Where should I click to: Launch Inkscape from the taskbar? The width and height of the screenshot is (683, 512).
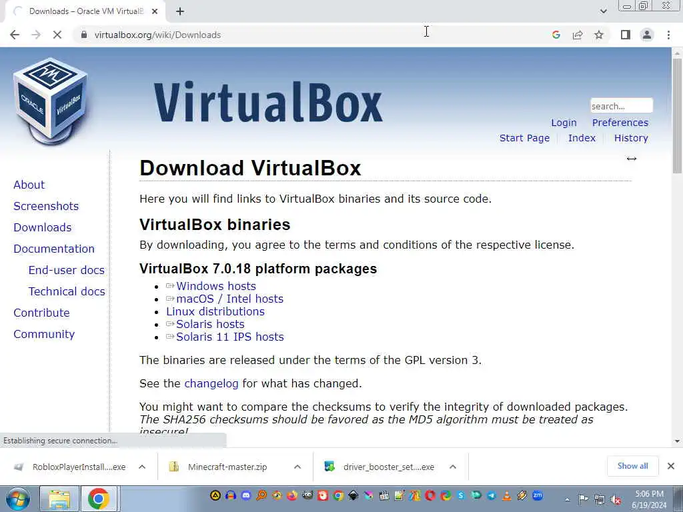(353, 495)
